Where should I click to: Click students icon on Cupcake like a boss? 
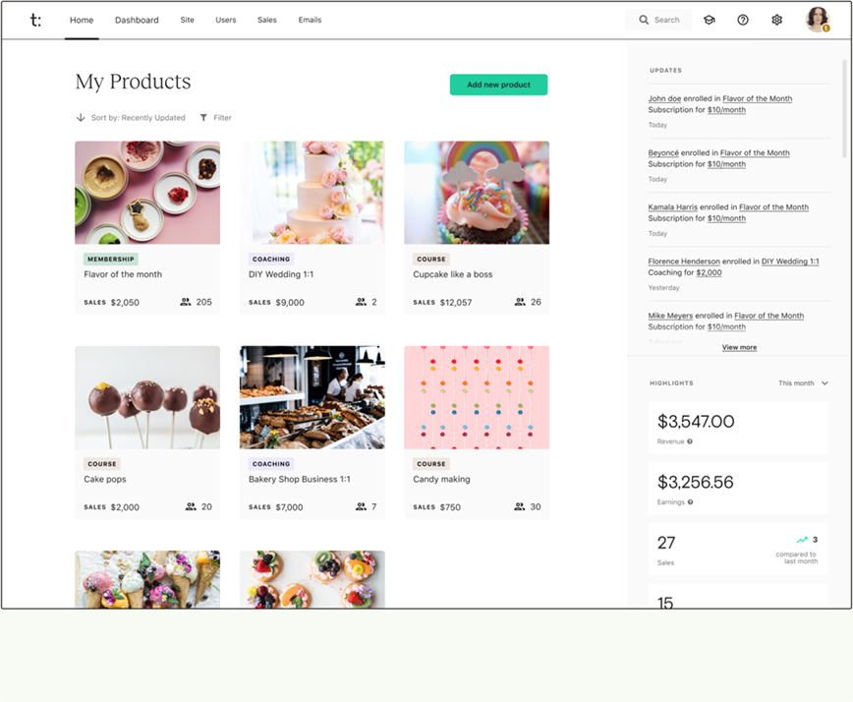pyautogui.click(x=520, y=302)
